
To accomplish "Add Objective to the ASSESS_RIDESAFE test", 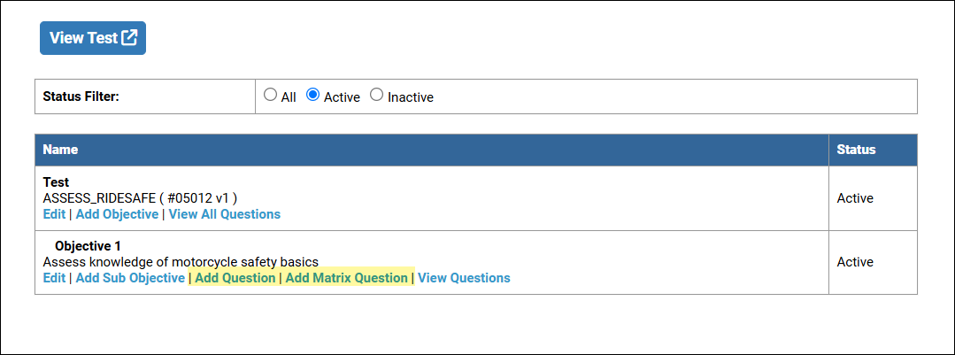I will 117,214.
